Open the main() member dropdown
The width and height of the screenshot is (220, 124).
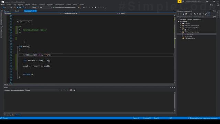pyautogui.click(x=147, y=13)
